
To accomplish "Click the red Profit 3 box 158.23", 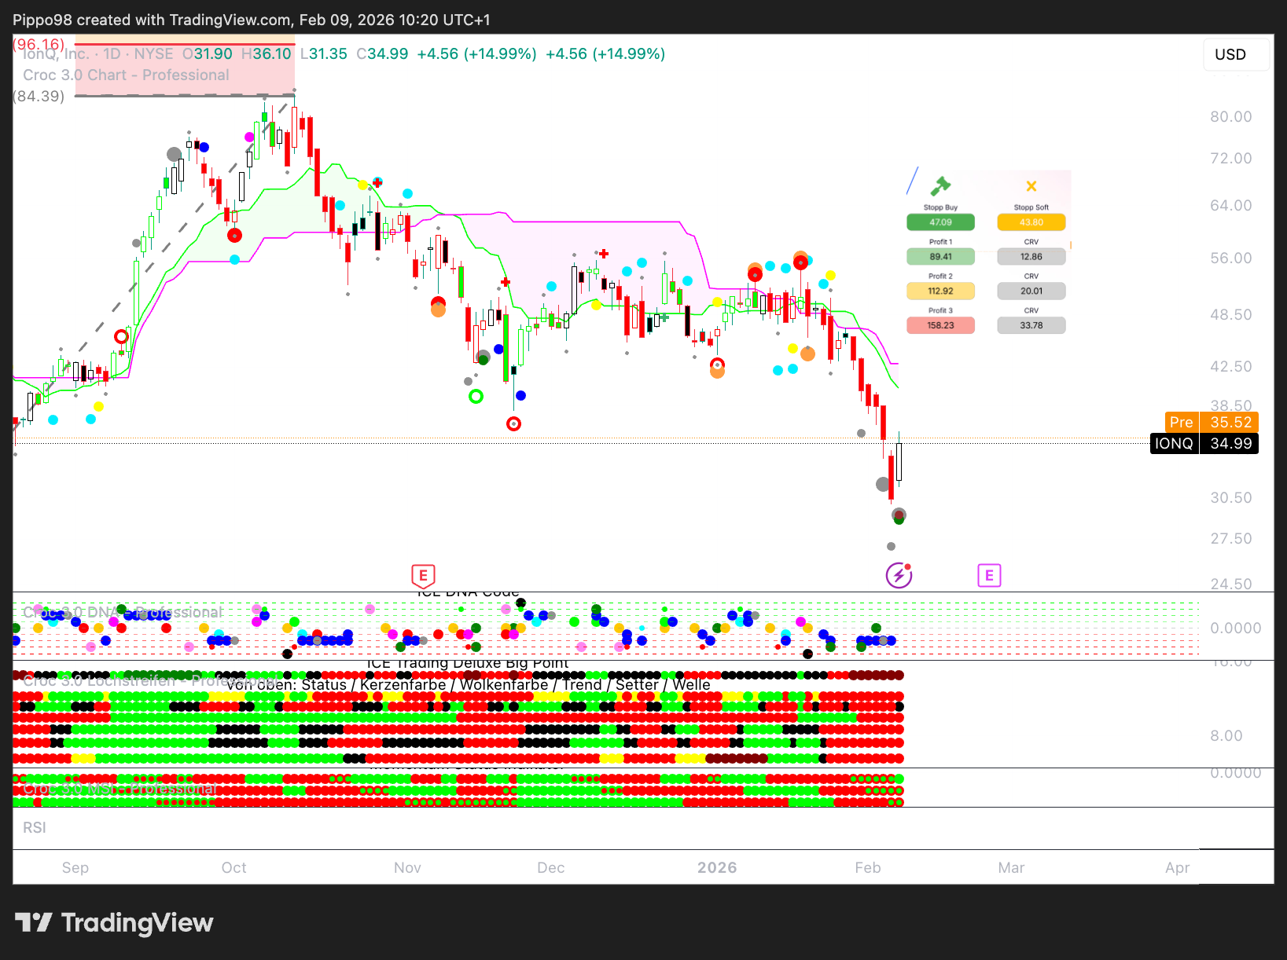I will 940,325.
